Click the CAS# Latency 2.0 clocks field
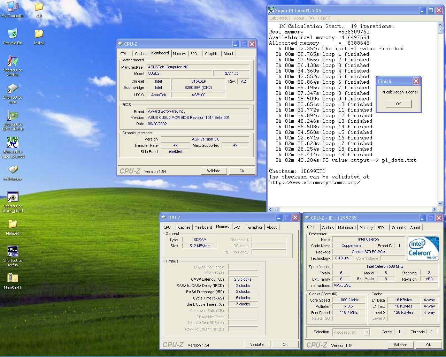 pos(243,279)
